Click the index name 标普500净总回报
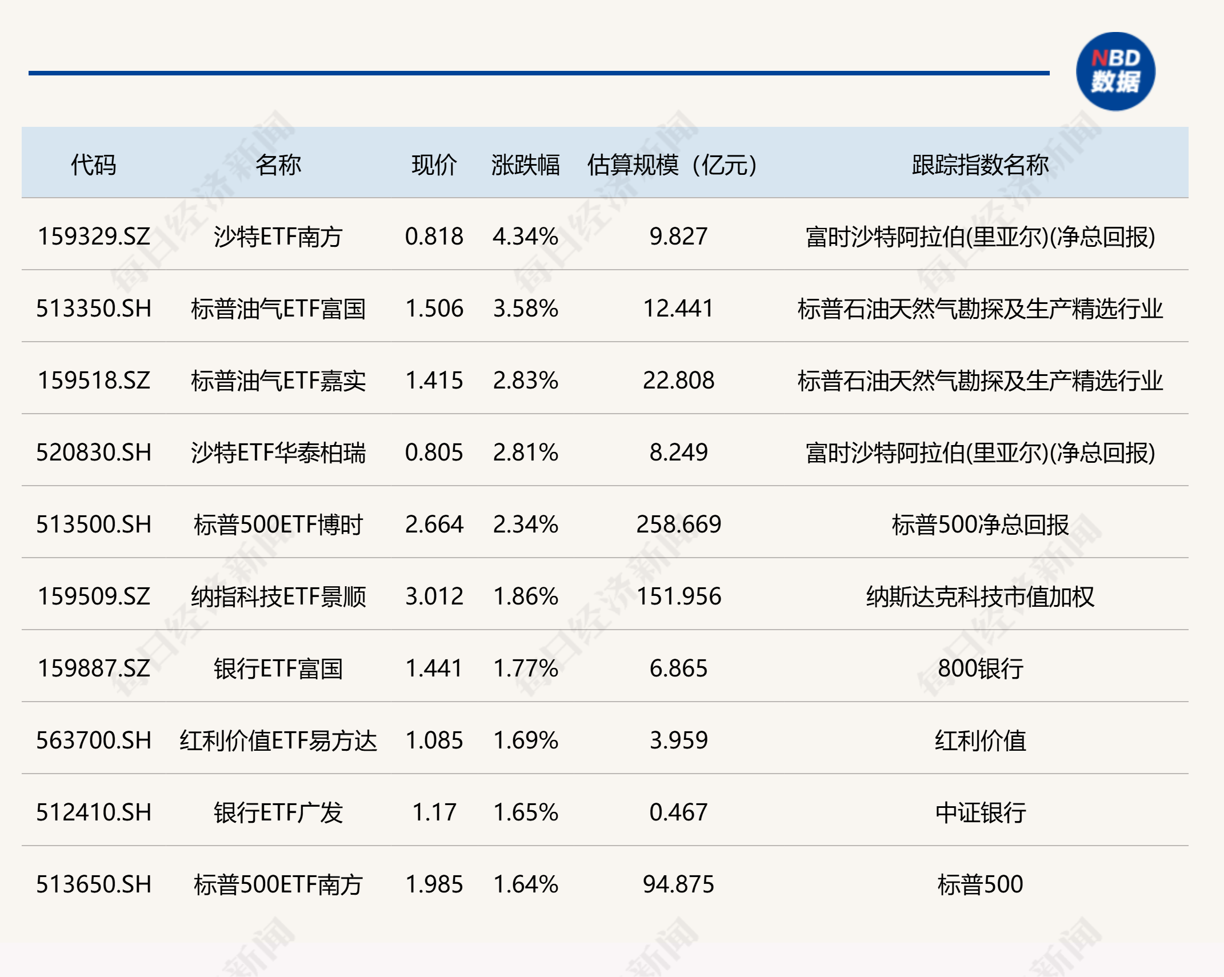The image size is (1224, 977). pos(980,524)
